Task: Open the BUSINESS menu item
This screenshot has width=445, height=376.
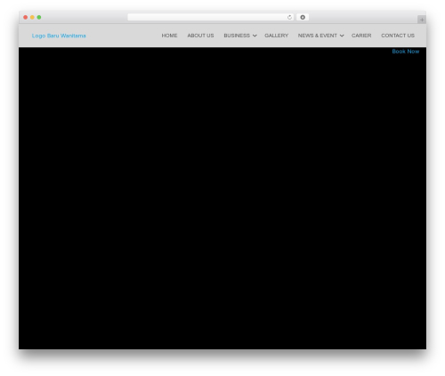Action: pos(237,36)
